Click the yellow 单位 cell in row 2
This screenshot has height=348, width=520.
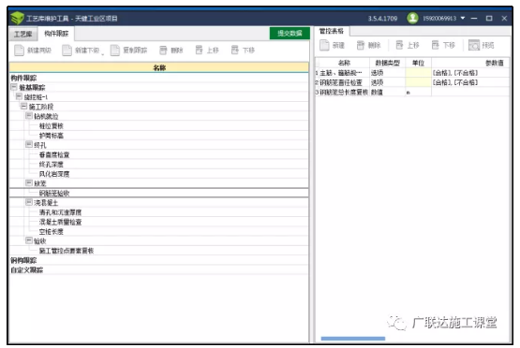point(418,82)
